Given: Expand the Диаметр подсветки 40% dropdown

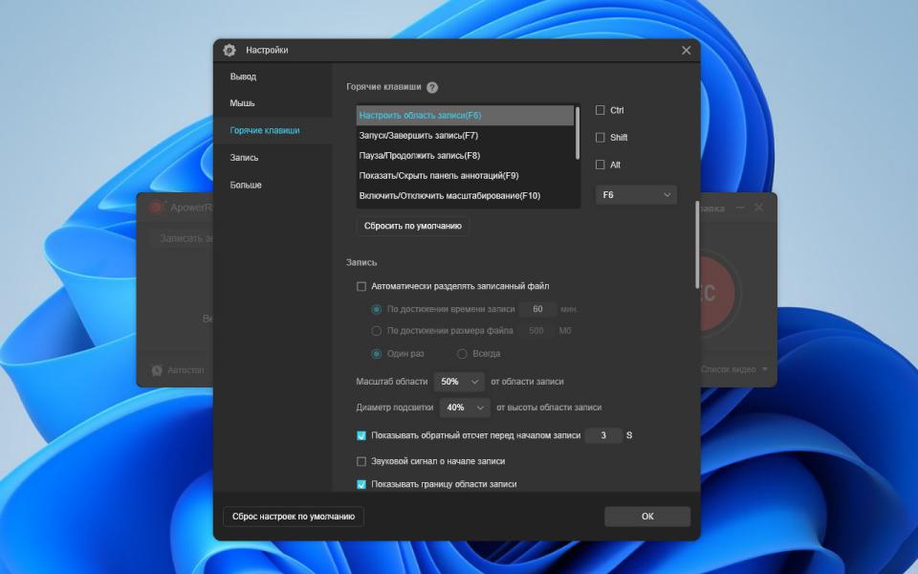Looking at the screenshot, I should (465, 408).
